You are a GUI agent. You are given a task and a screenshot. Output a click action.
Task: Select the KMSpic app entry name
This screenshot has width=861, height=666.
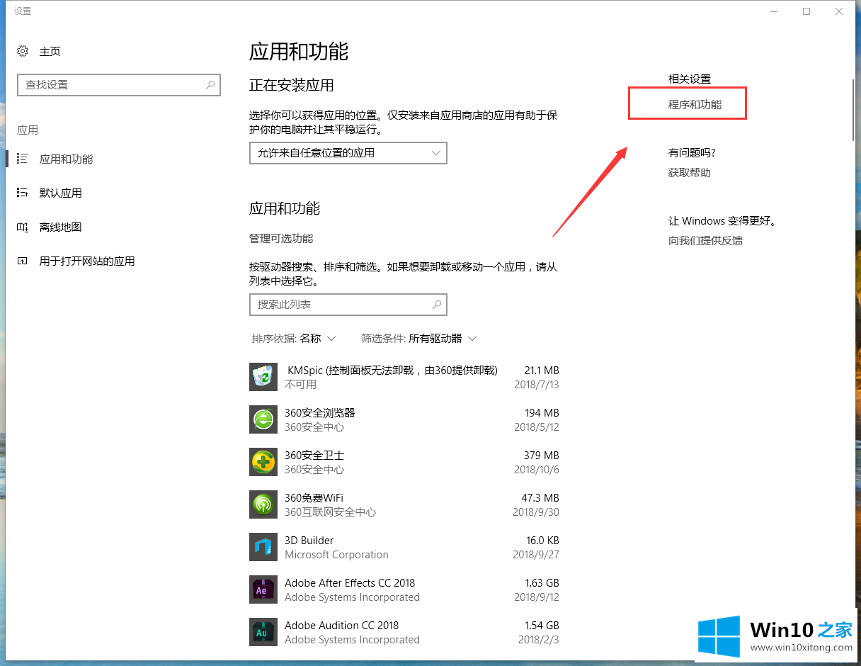392,370
